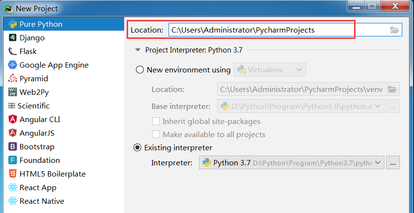
Task: Check Make available to all projects
Action: click(x=156, y=134)
